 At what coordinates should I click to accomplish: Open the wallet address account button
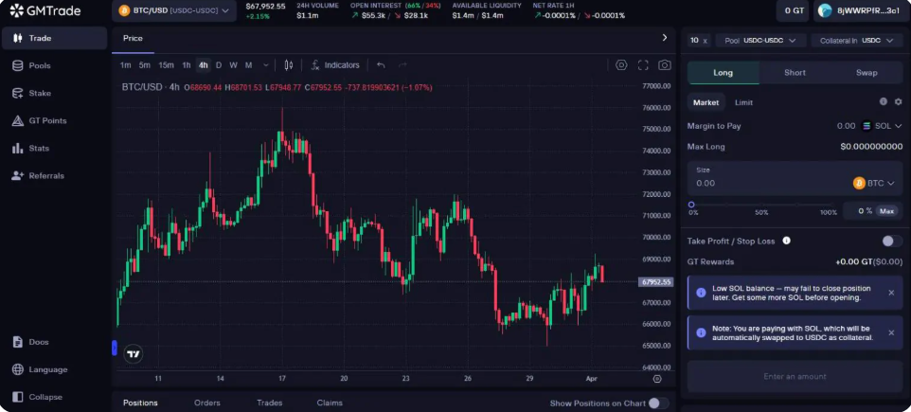[861, 10]
